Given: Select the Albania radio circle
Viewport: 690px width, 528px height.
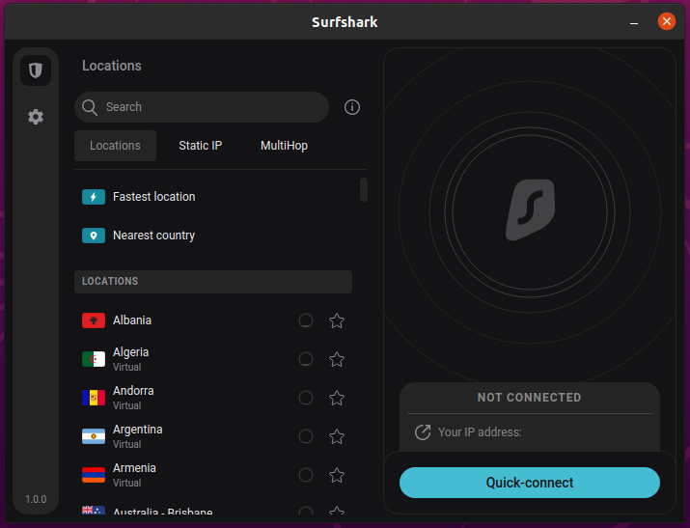Looking at the screenshot, I should coord(306,320).
